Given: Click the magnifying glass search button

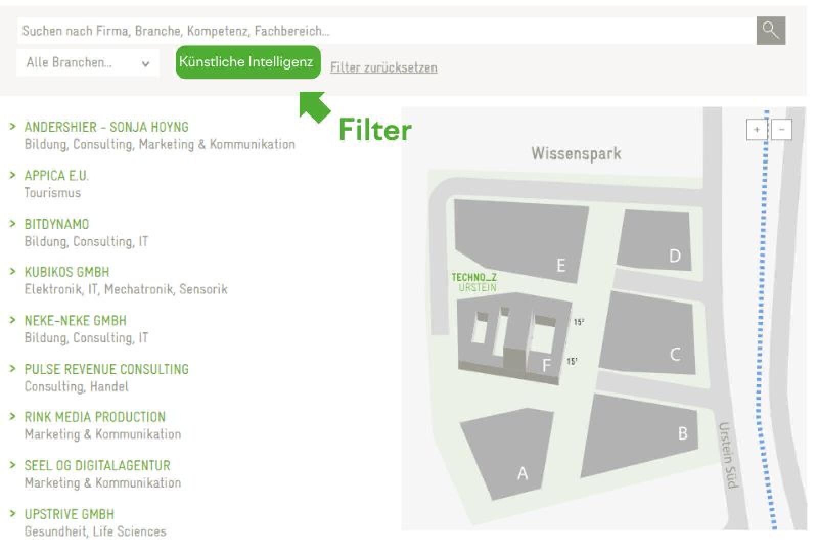Looking at the screenshot, I should point(770,31).
